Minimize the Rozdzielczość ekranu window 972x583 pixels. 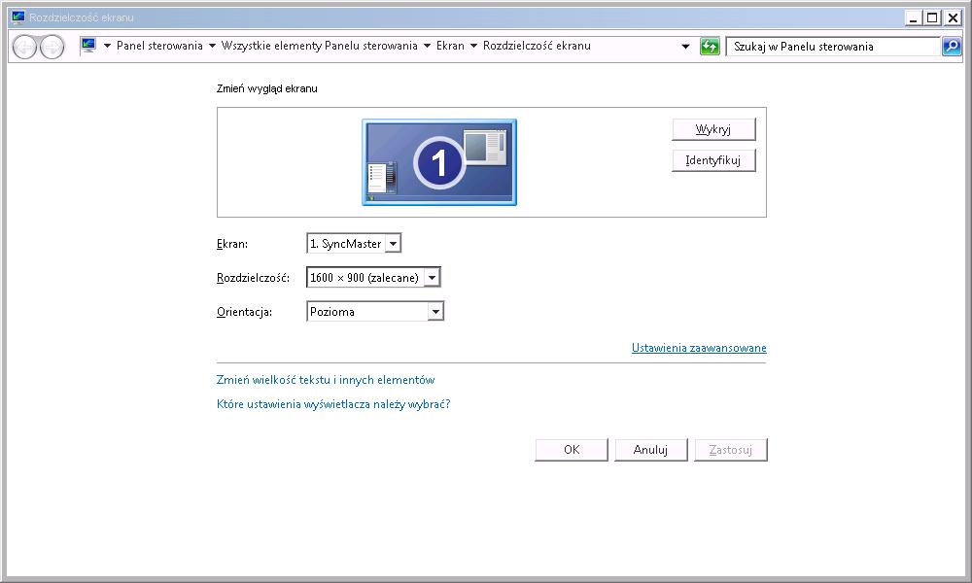[913, 17]
